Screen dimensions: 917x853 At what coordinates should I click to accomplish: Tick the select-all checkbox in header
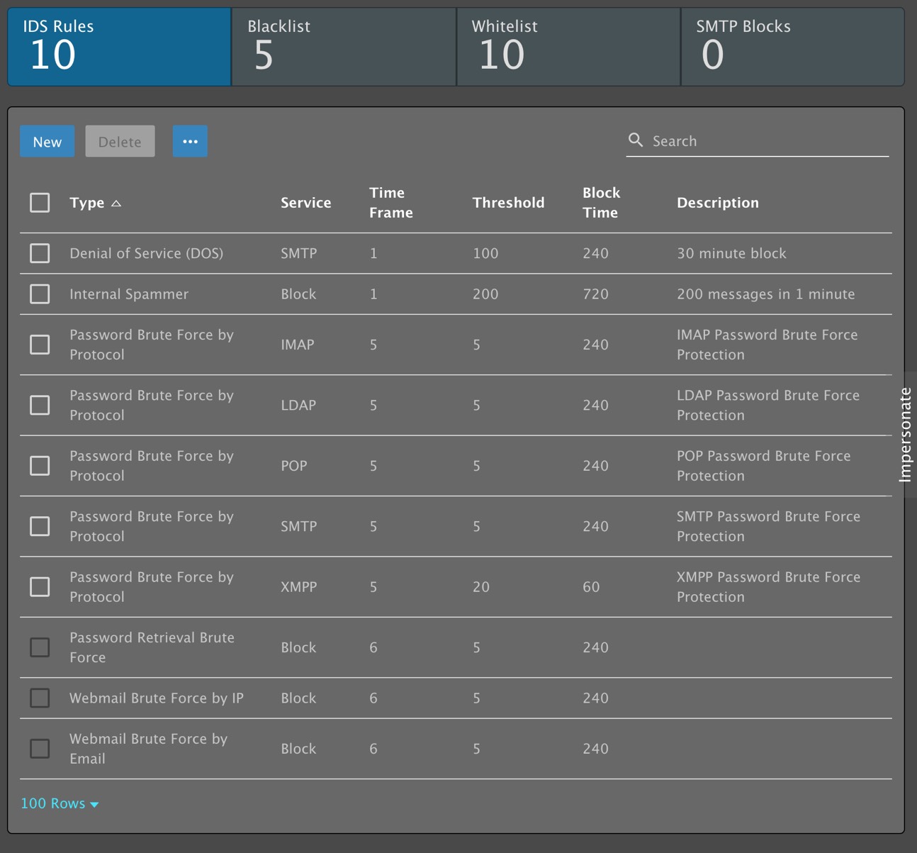click(x=40, y=203)
